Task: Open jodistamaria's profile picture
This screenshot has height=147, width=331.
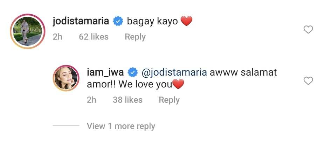Action: (28, 31)
